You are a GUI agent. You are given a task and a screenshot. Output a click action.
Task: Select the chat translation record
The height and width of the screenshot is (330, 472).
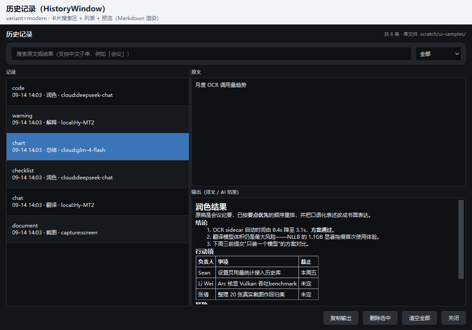pyautogui.click(x=97, y=202)
